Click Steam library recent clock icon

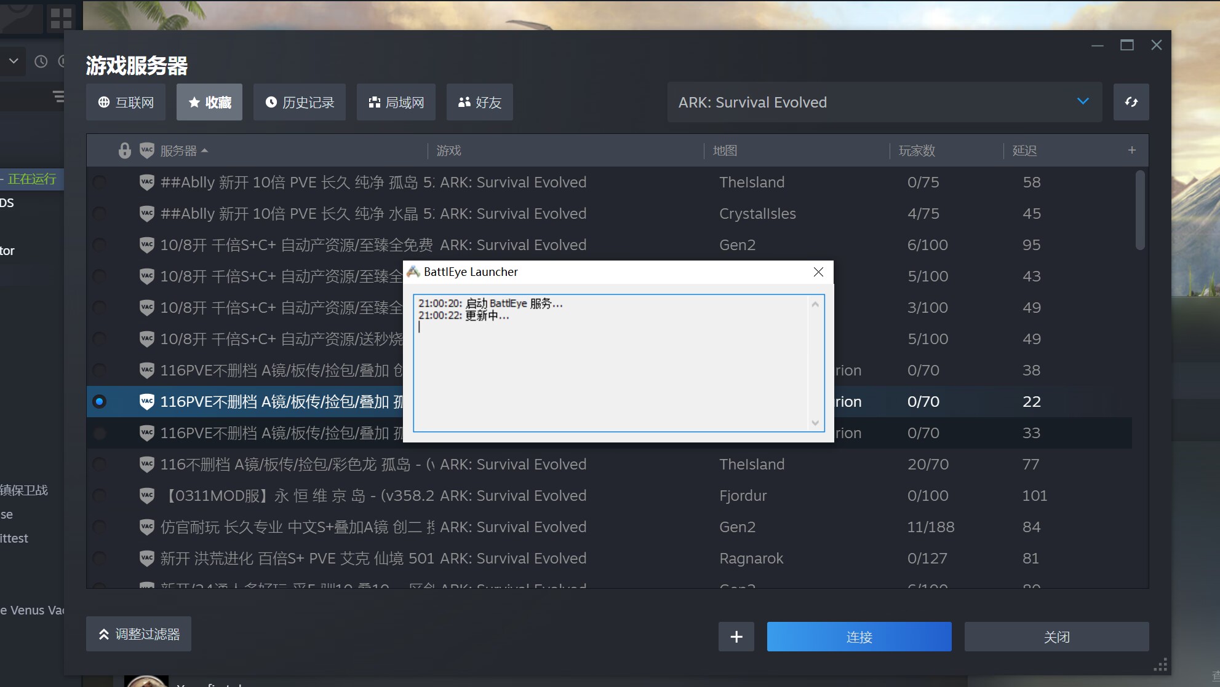point(41,61)
